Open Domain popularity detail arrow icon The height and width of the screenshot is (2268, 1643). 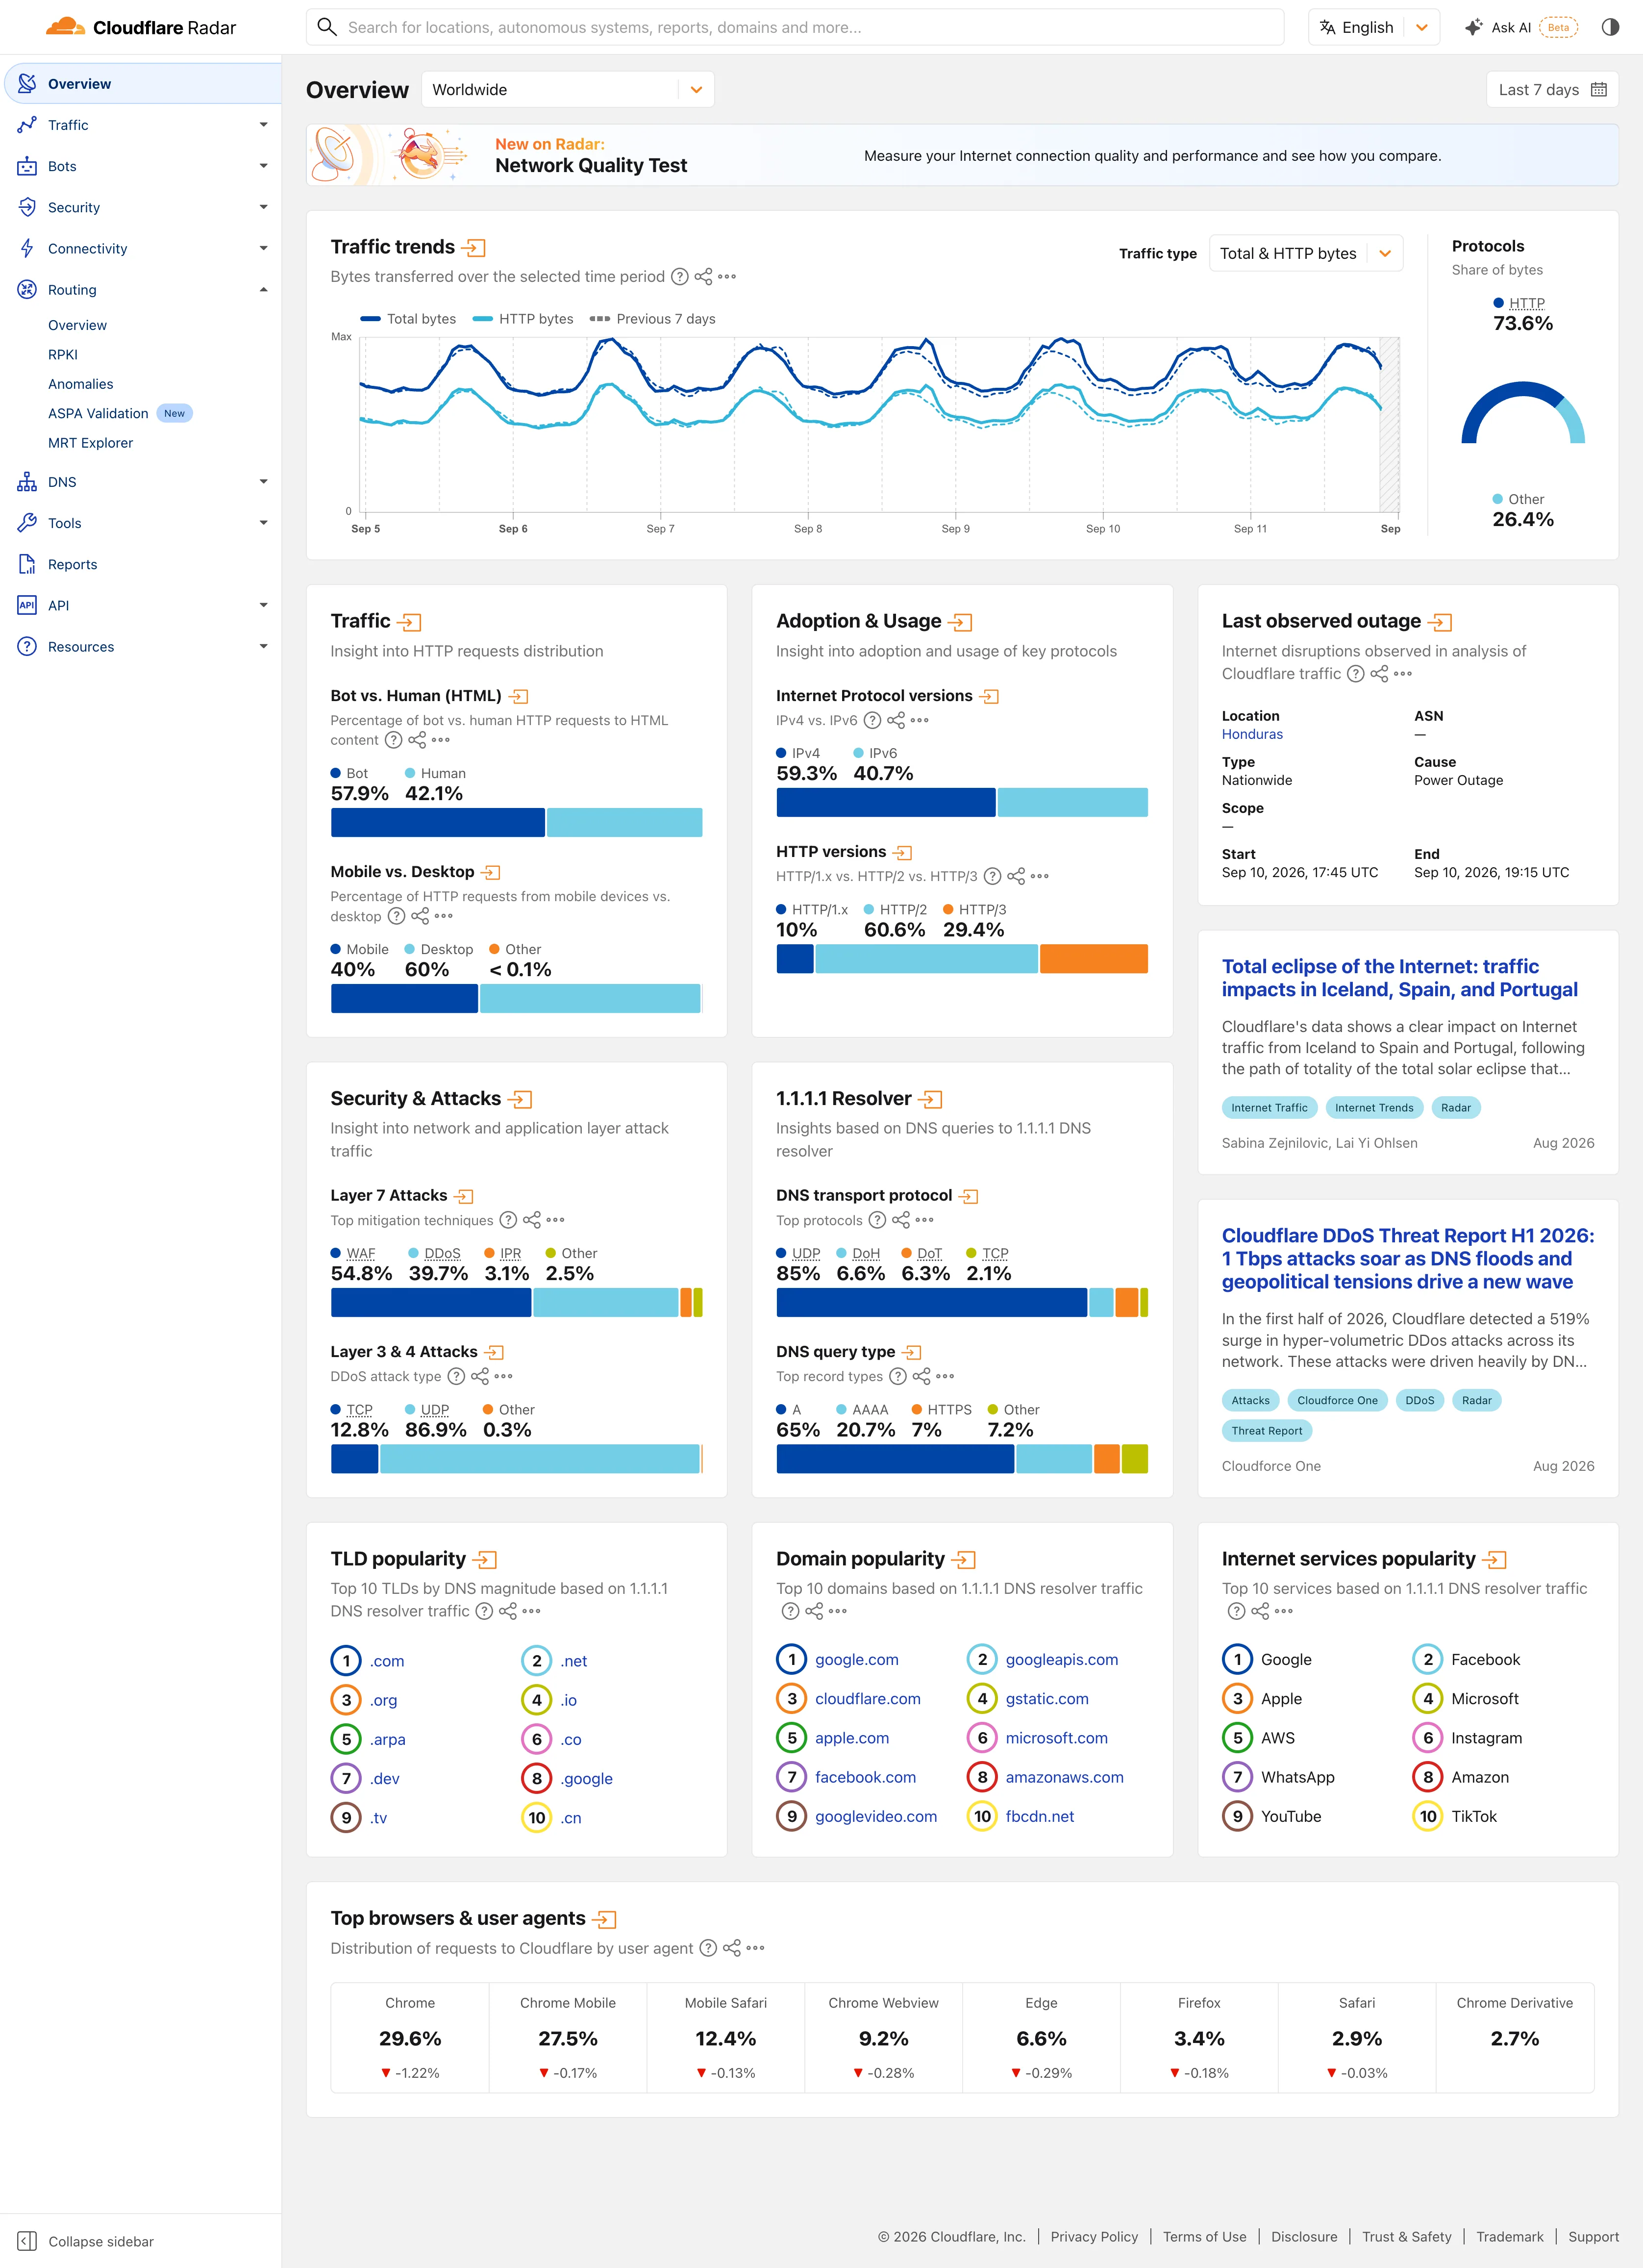pos(964,1560)
